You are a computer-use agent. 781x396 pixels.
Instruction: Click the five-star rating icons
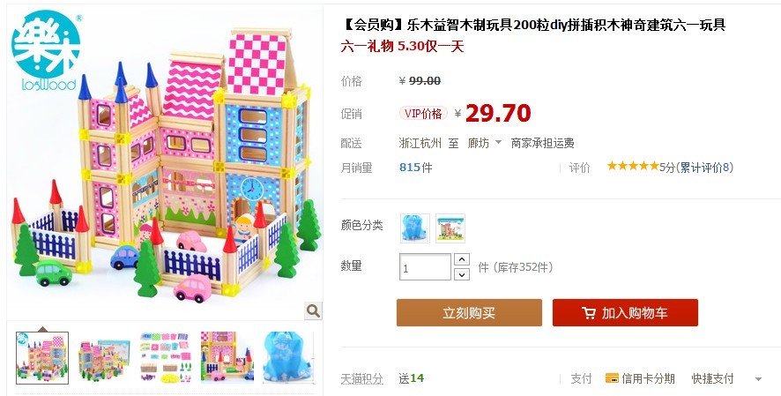[633, 167]
